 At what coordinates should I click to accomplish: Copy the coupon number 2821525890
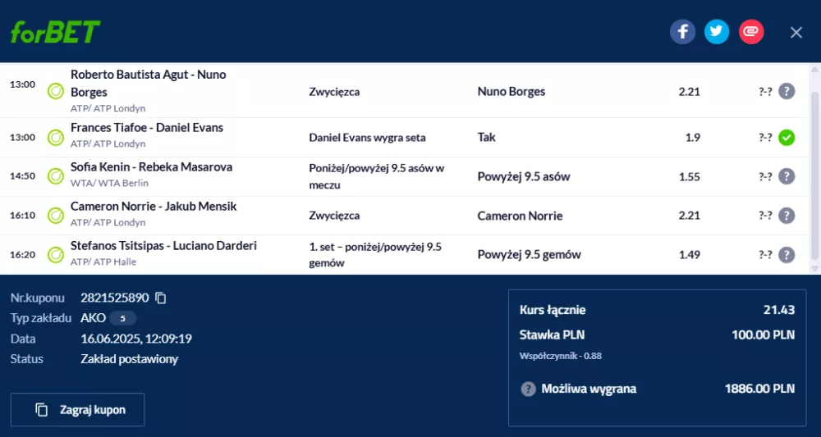161,298
